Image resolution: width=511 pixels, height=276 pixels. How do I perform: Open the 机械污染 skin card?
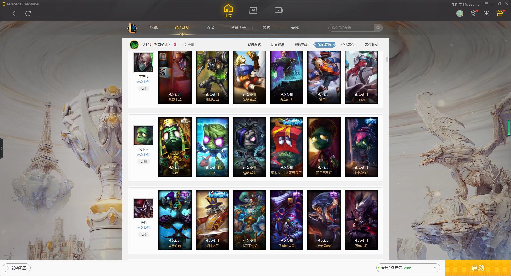pyautogui.click(x=212, y=77)
